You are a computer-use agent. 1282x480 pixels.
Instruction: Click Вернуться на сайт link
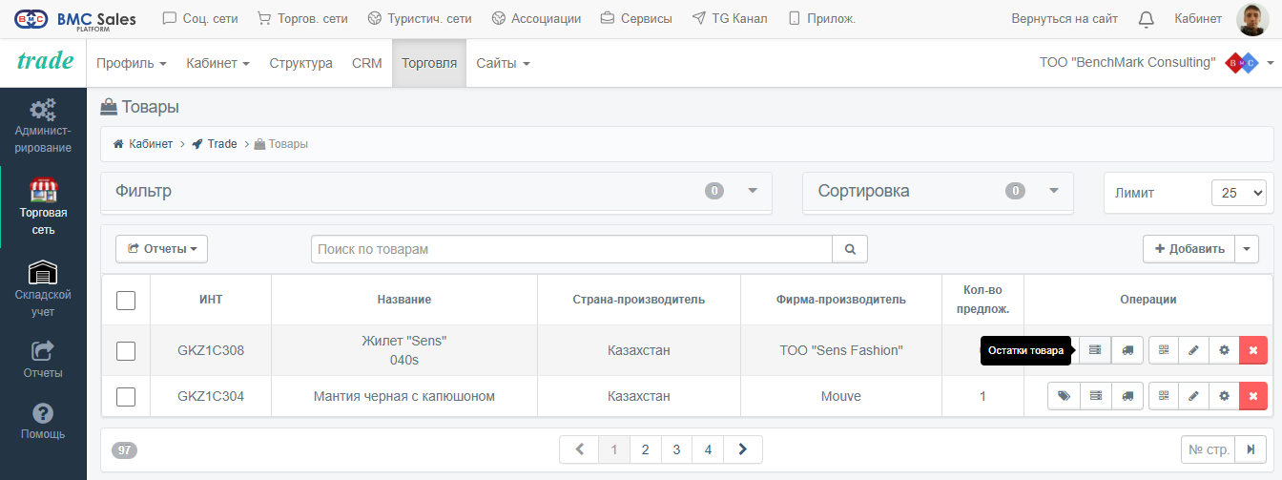[1065, 18]
